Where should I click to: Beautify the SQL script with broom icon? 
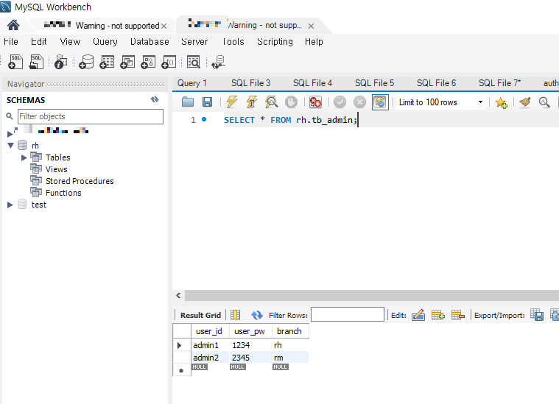click(525, 102)
